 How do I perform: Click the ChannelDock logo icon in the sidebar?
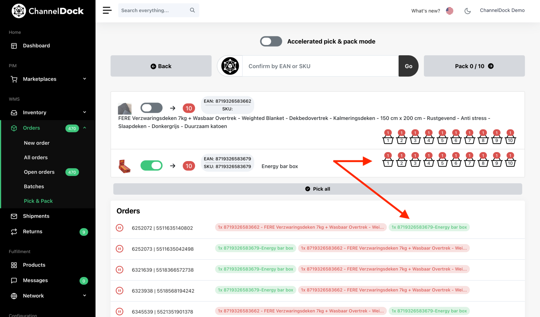pyautogui.click(x=19, y=11)
